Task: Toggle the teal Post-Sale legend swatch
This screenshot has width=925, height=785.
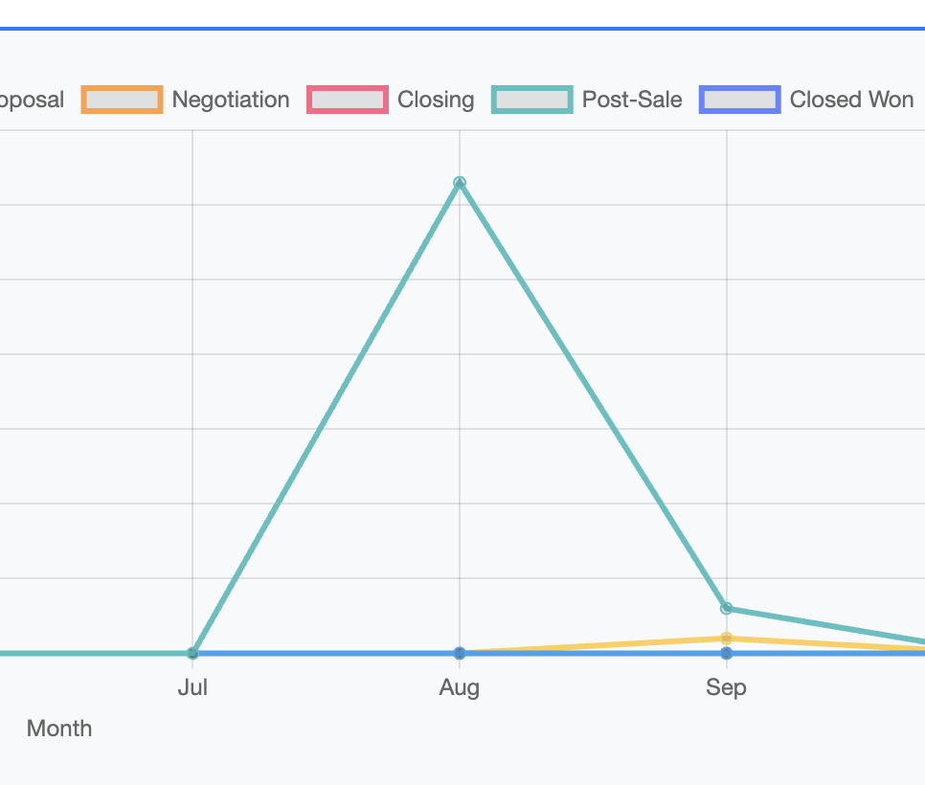Action: [x=532, y=100]
